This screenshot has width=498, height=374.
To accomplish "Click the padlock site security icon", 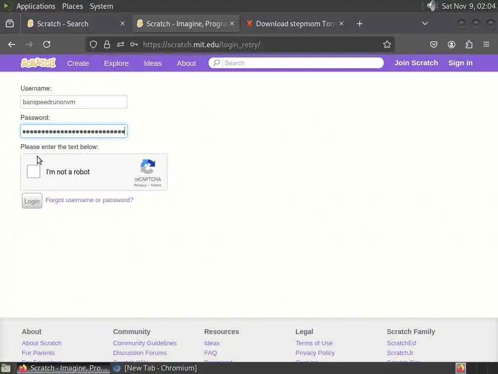I will [107, 44].
